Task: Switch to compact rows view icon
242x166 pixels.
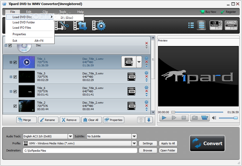Action: tap(201, 25)
